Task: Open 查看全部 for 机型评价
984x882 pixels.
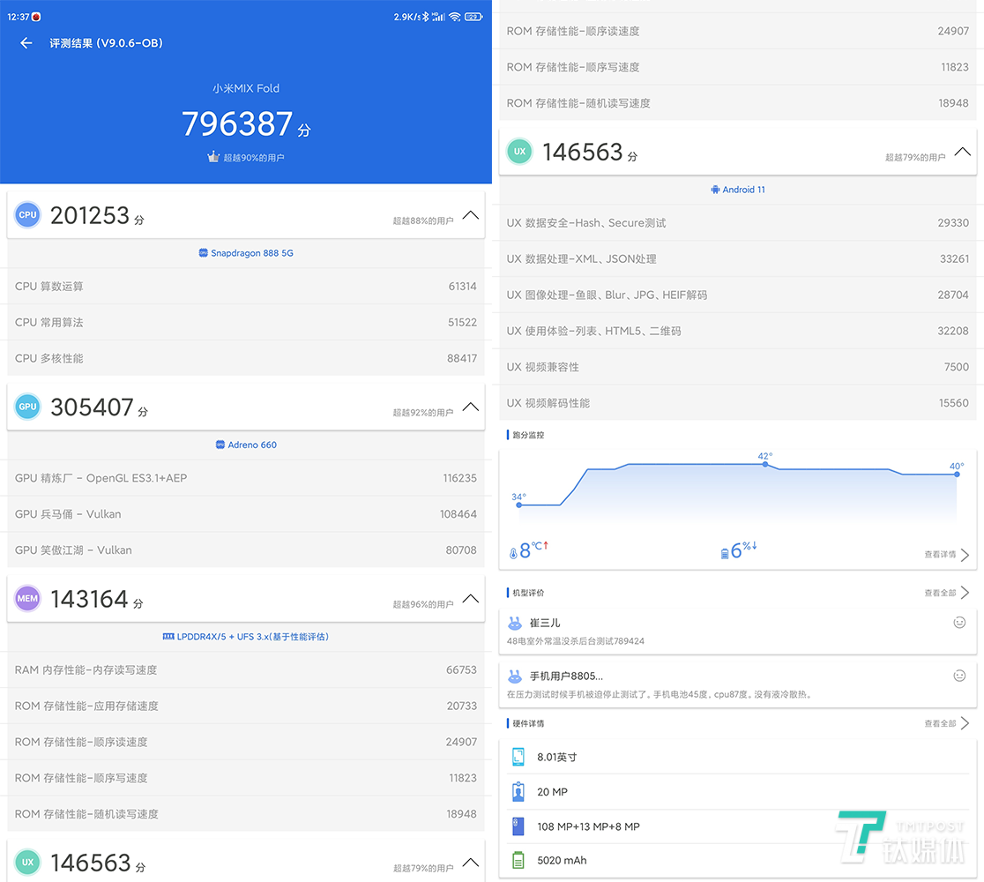Action: (946, 593)
